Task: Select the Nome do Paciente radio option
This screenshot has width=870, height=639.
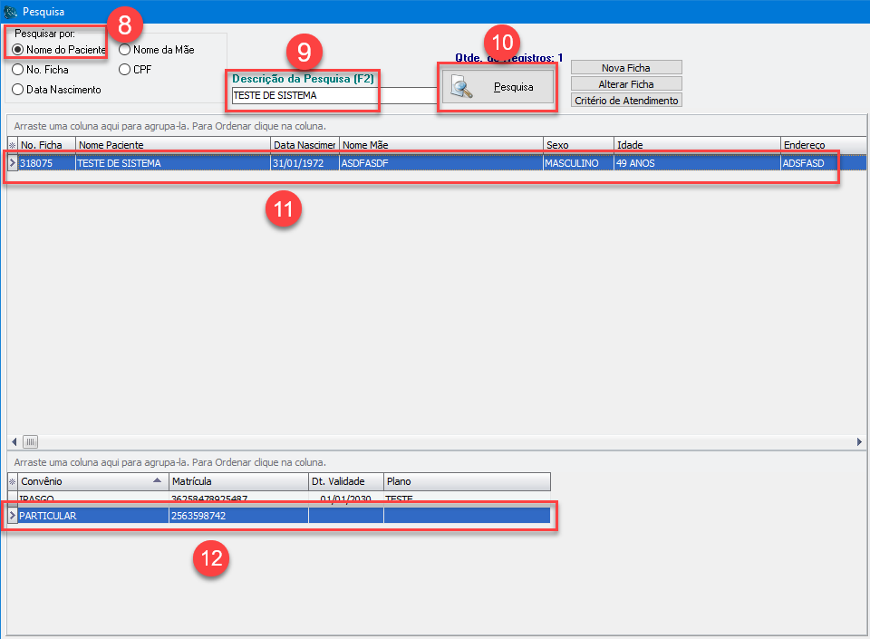Action: [18, 50]
